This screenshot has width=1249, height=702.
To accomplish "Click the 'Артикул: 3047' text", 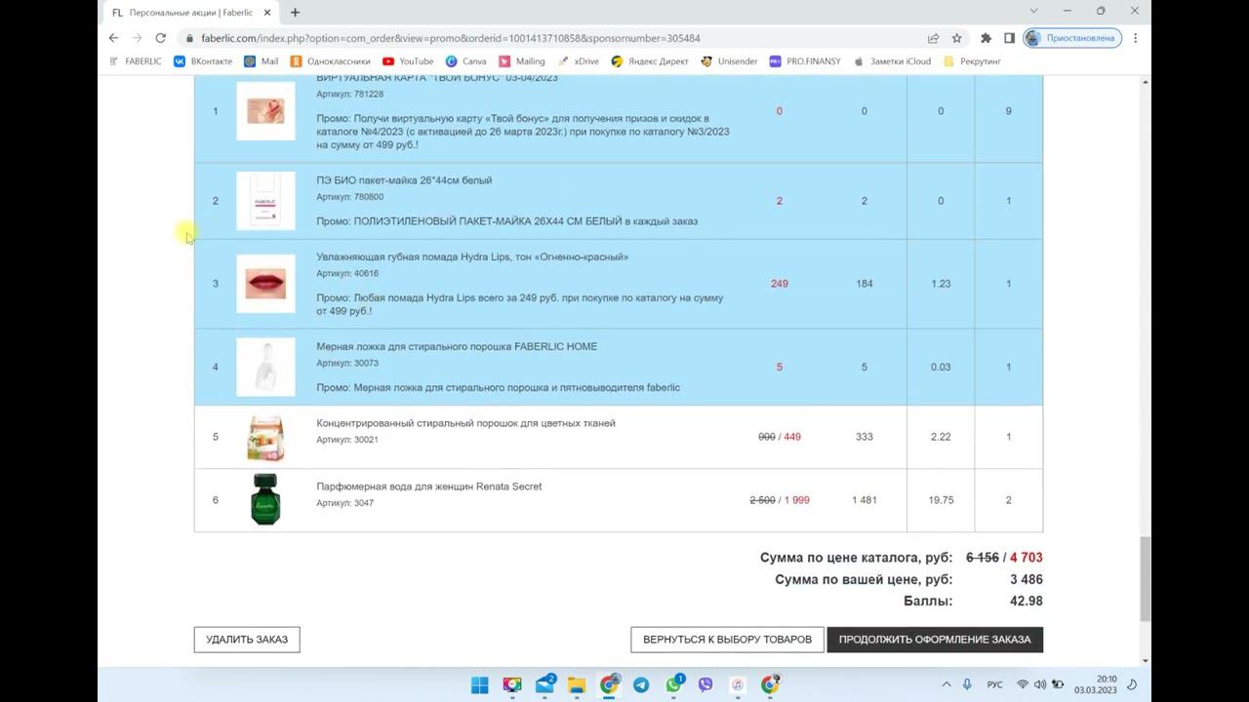I will 344,503.
